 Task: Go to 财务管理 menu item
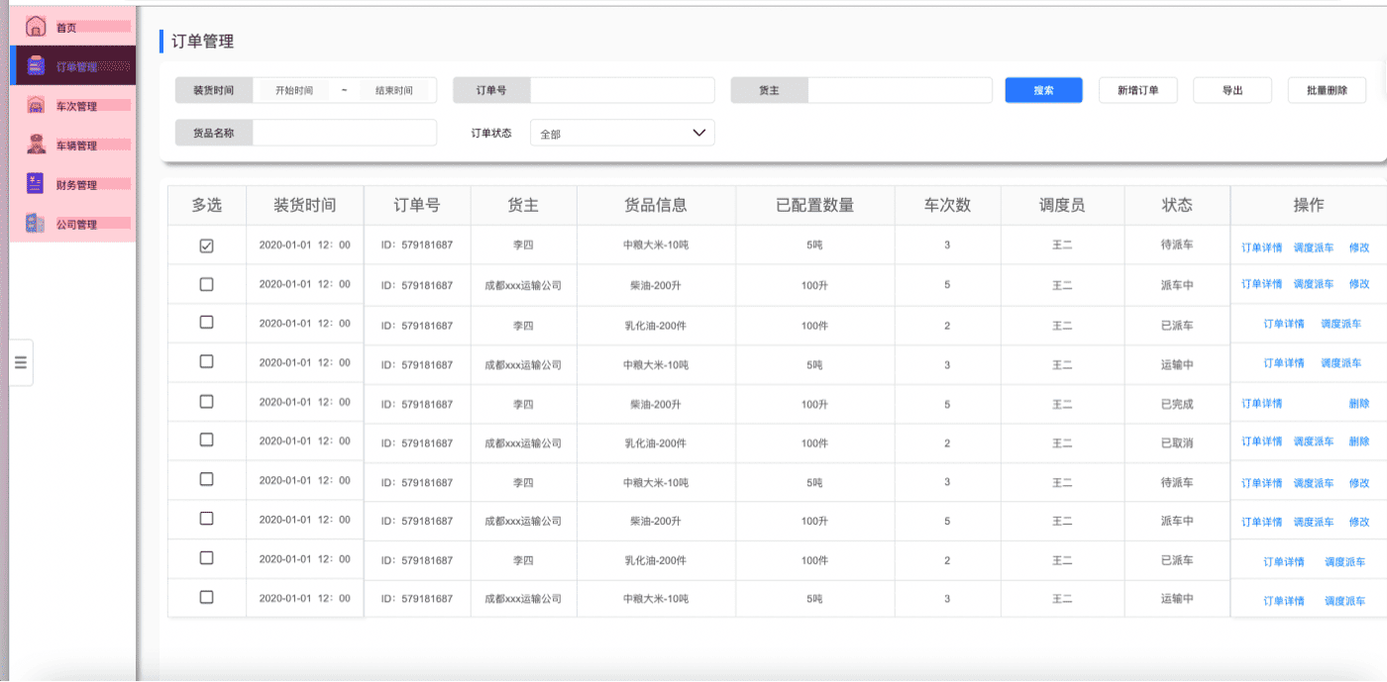pos(77,185)
